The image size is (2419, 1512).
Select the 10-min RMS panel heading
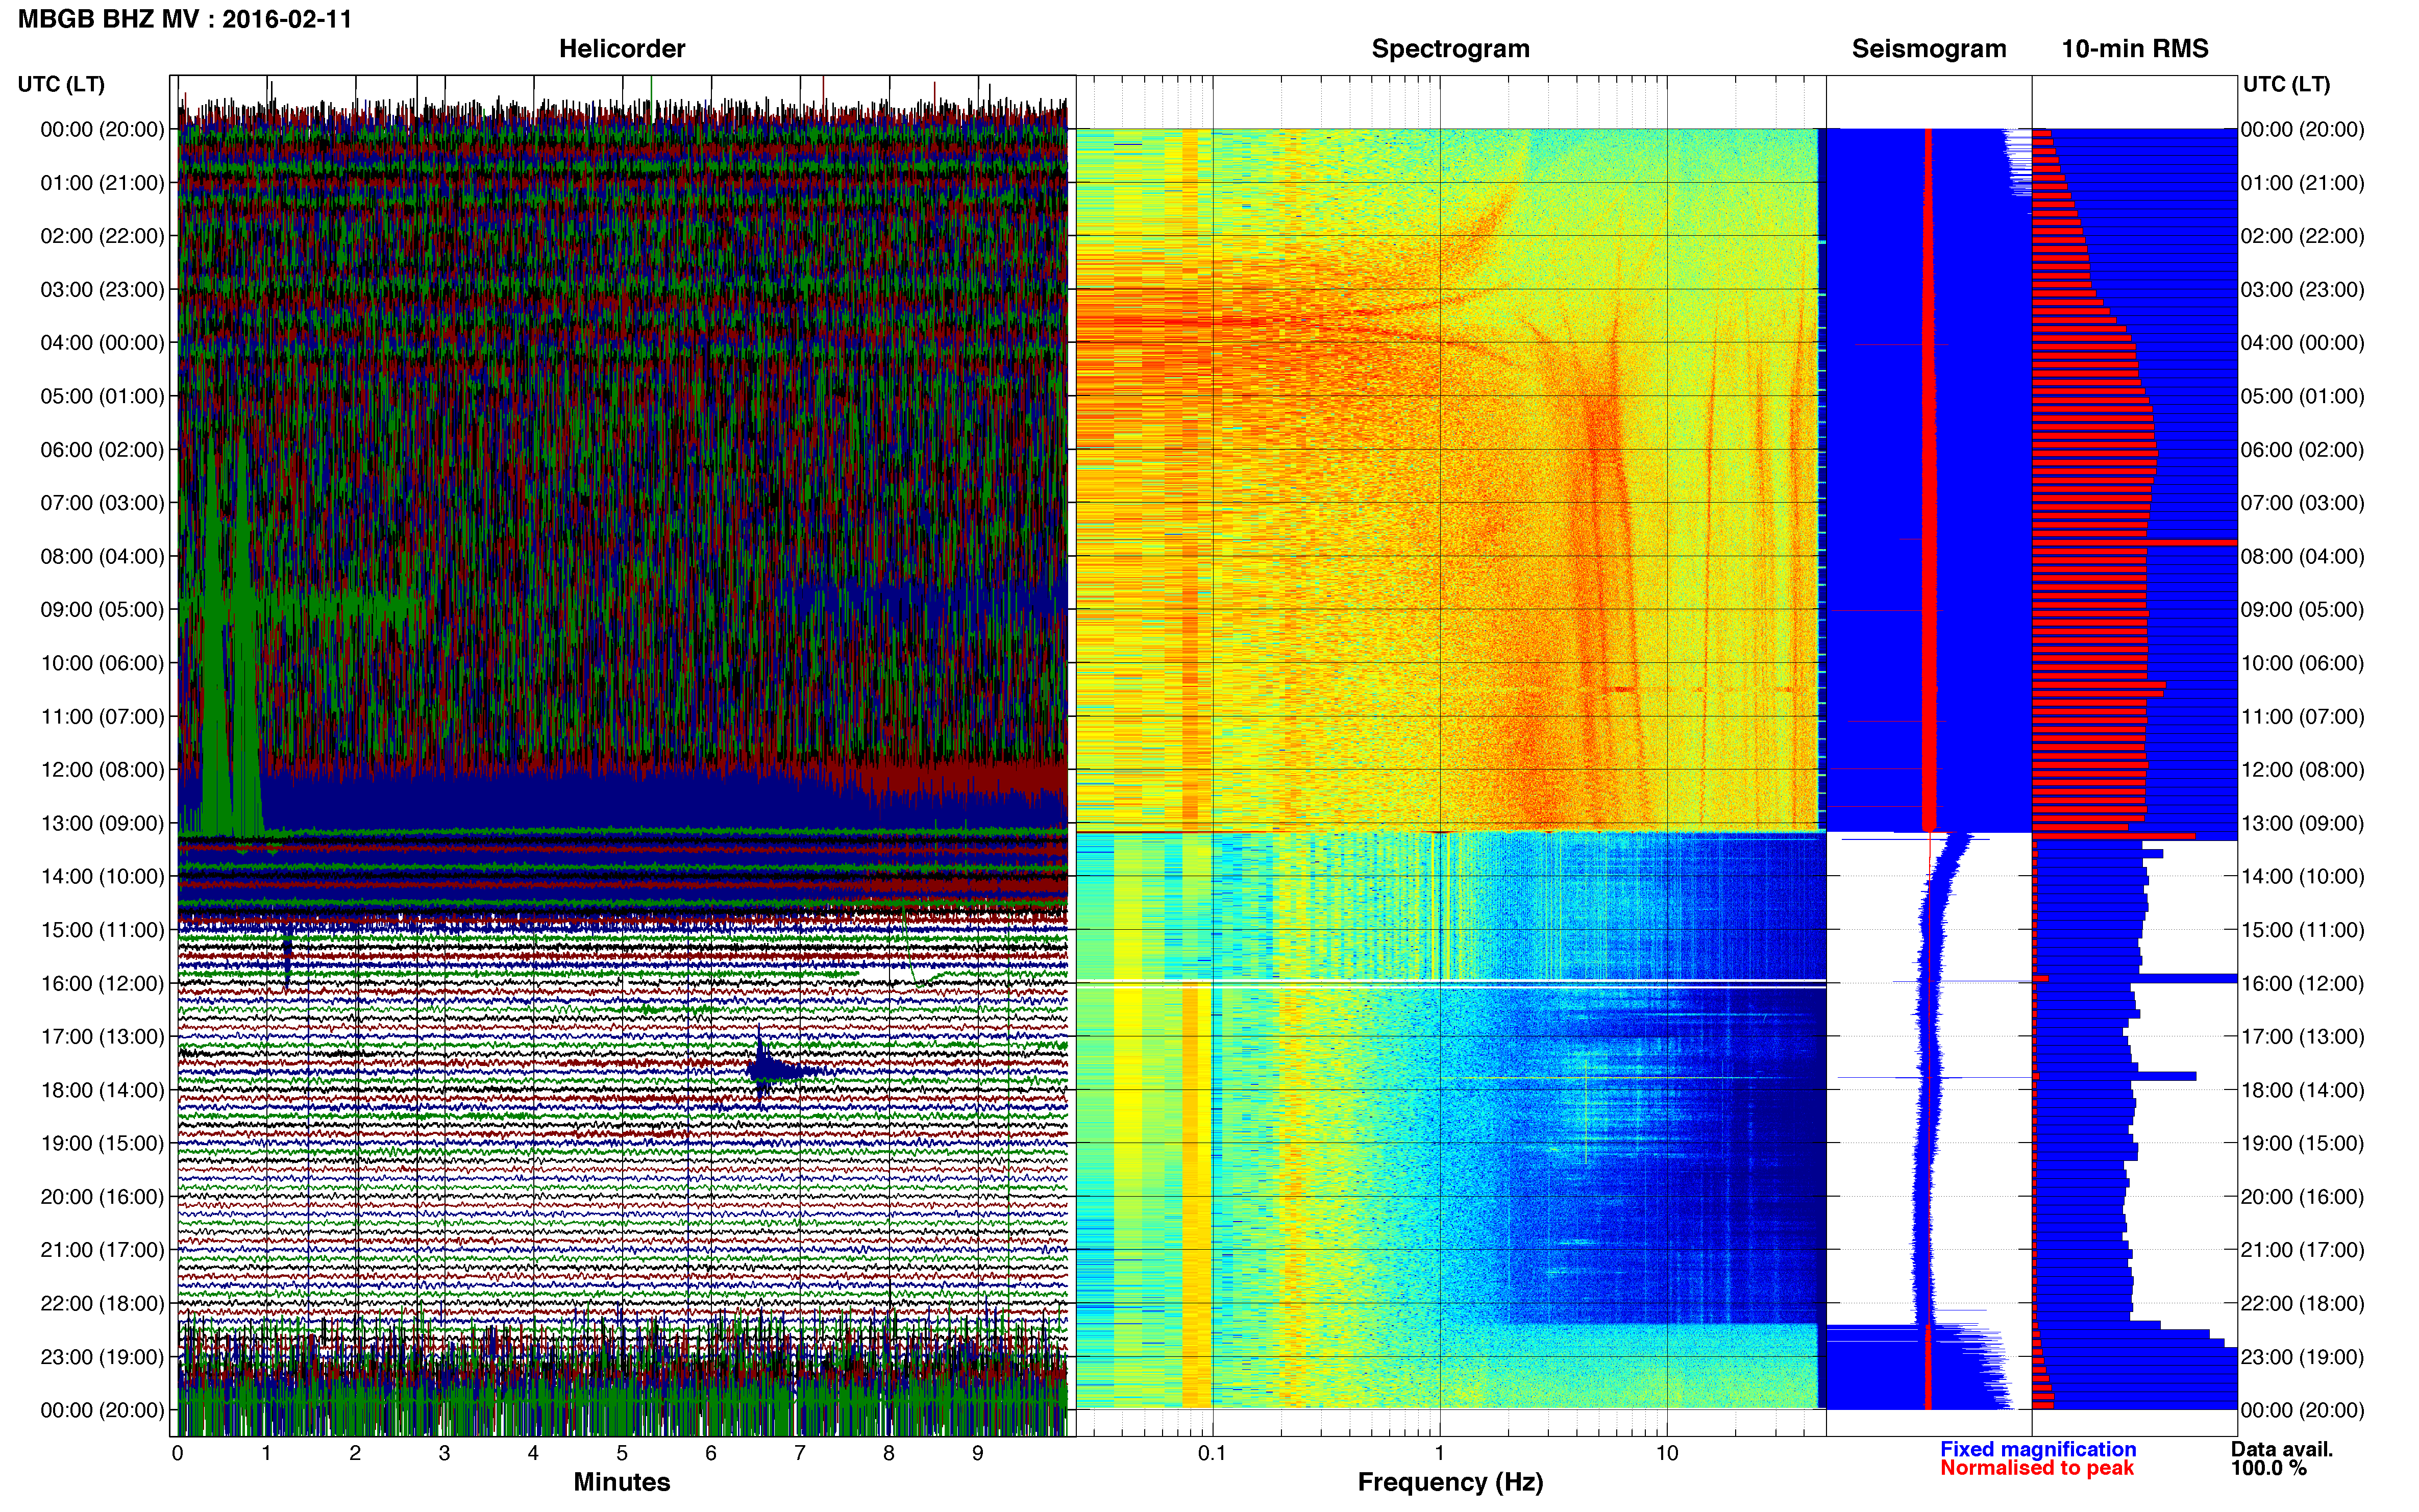point(2135,49)
